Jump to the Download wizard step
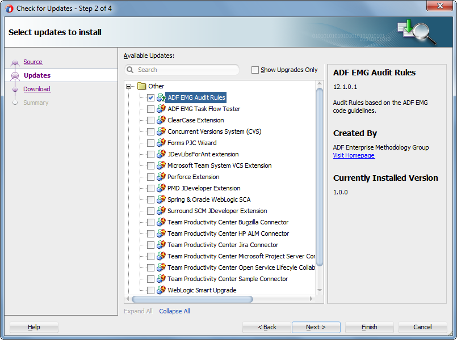Viewport: 457px width, 340px height. pos(37,89)
